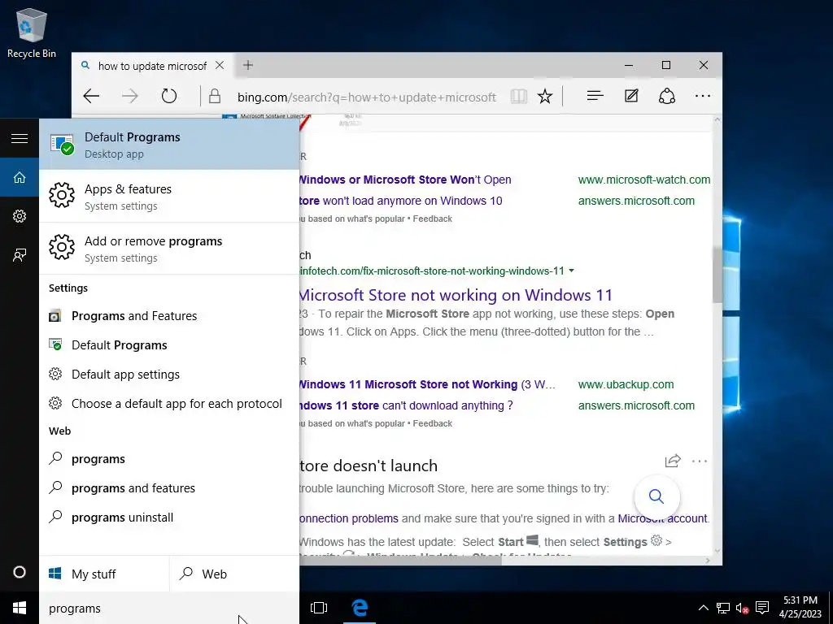Open 'won't load anymore on Windows 10' link
Screen dimensions: 833x624
401,201
